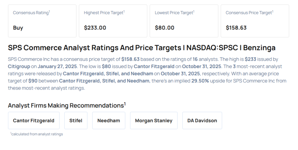Click the Cantor Fitzgerald analyst firm button
The width and height of the screenshot is (298, 150).
(33, 120)
